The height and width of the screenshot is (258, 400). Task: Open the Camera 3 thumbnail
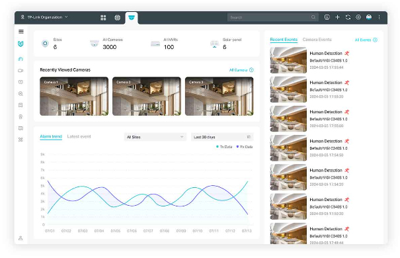pyautogui.click(x=219, y=96)
